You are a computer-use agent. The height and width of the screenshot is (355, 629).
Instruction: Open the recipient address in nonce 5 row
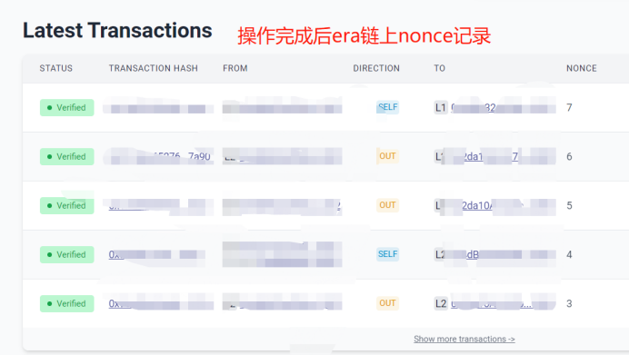pyautogui.click(x=503, y=205)
